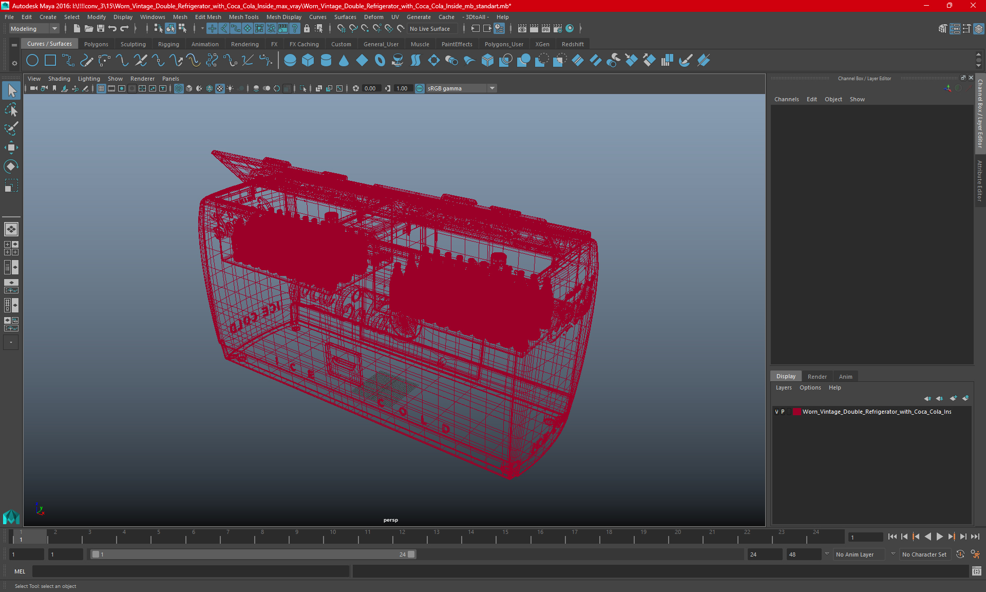Activate the Paint selection tool
The height and width of the screenshot is (592, 986).
11,128
